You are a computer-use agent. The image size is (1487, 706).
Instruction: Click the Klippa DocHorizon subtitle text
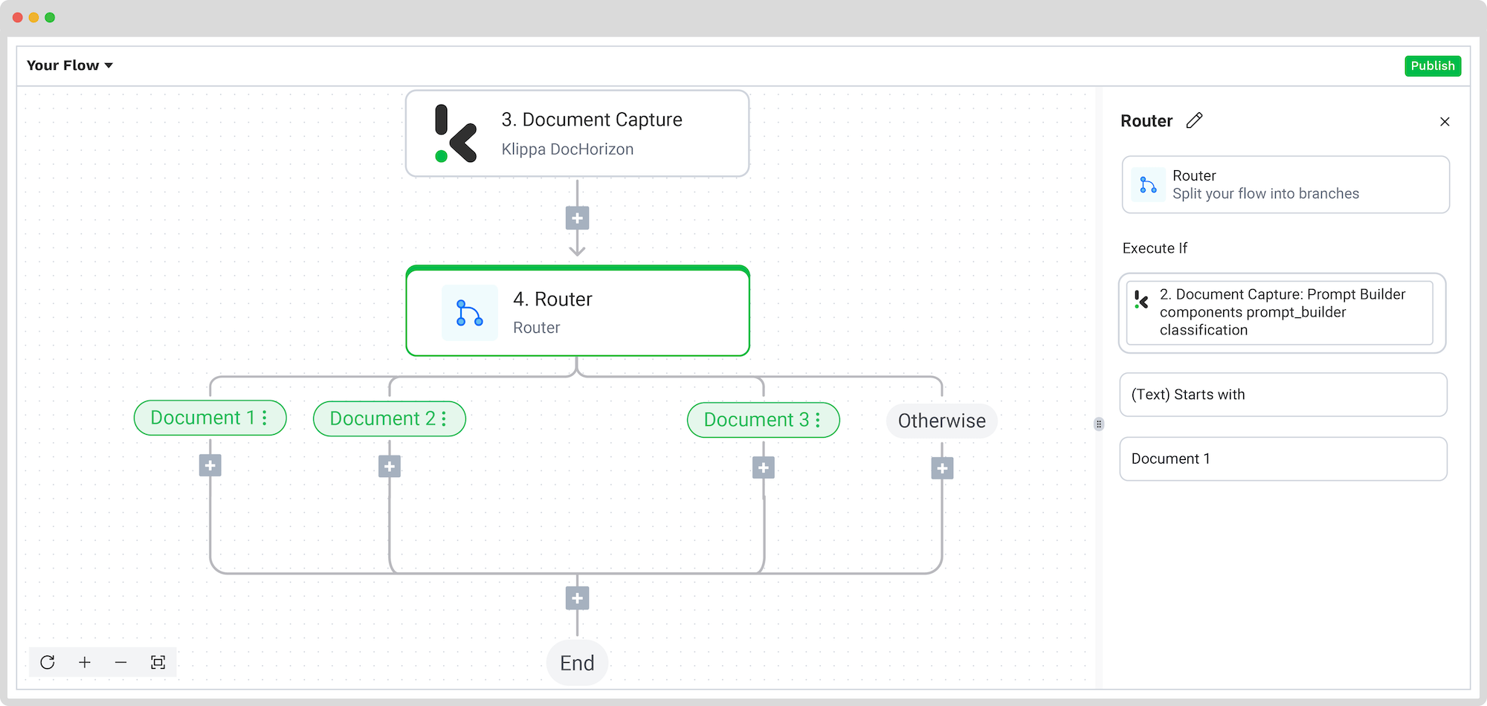tap(567, 149)
